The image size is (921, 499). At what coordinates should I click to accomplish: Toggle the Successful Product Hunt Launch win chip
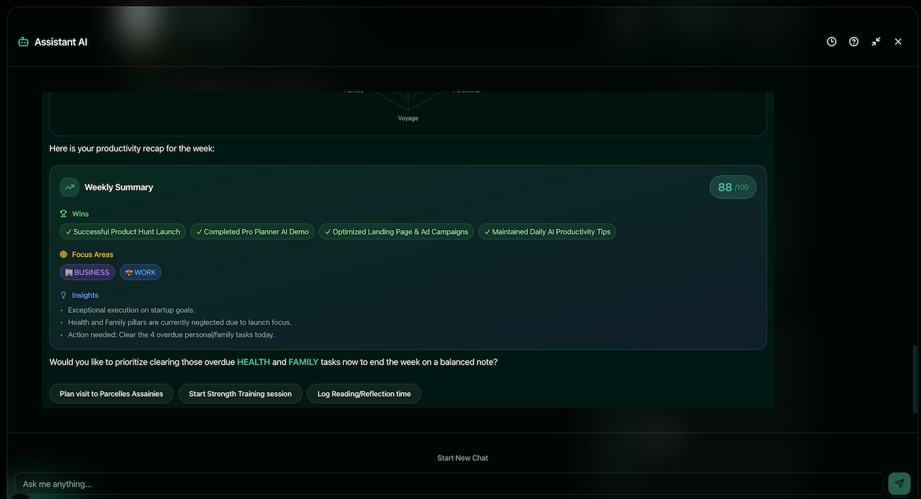[123, 231]
